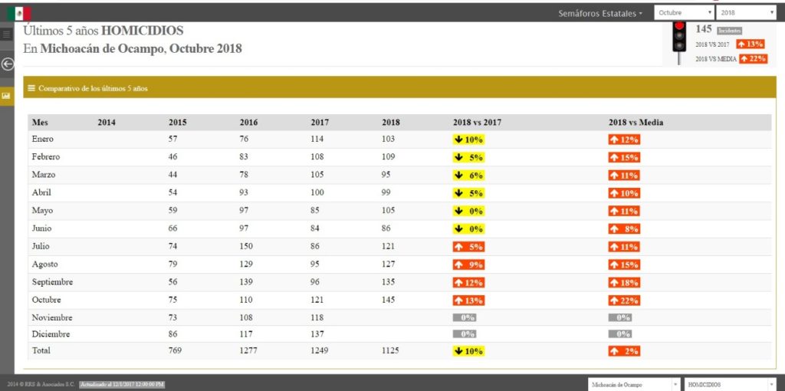Click Septiembre 2016 value 139
This screenshot has width=785, height=391.
[246, 282]
